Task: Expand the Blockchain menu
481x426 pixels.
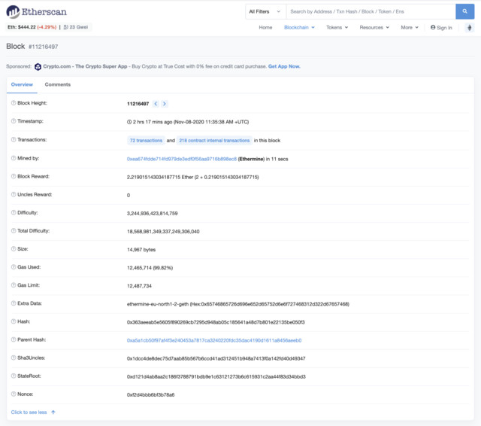Action: [299, 28]
